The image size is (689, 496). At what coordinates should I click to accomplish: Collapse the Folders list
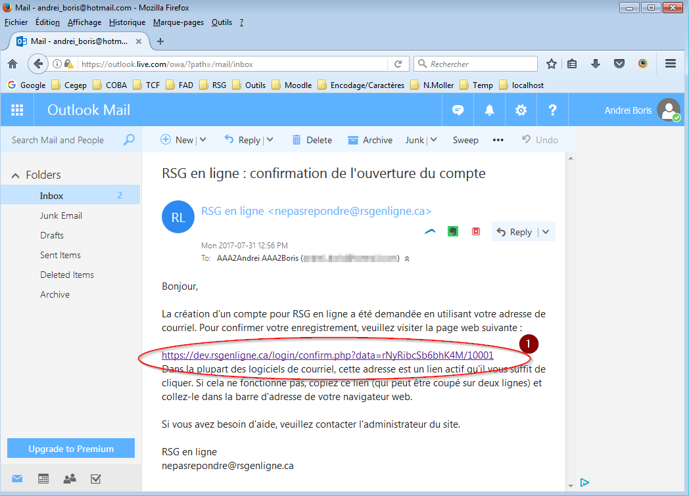16,175
